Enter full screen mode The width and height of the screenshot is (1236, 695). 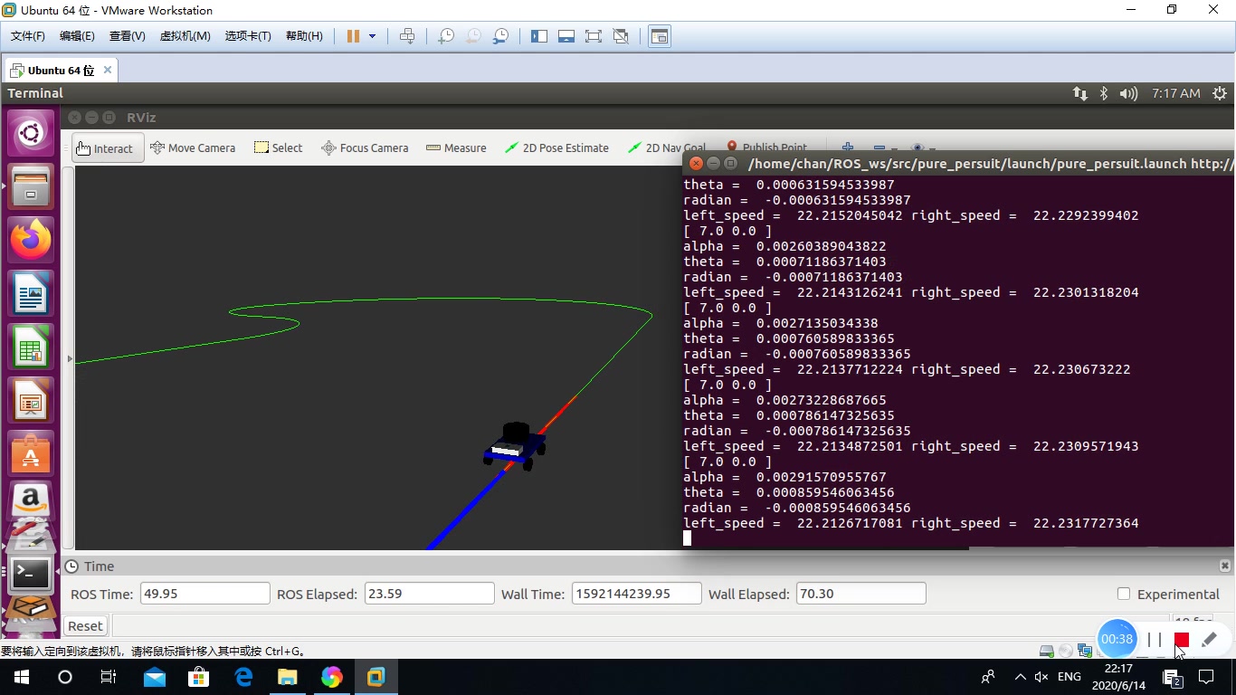[594, 36]
